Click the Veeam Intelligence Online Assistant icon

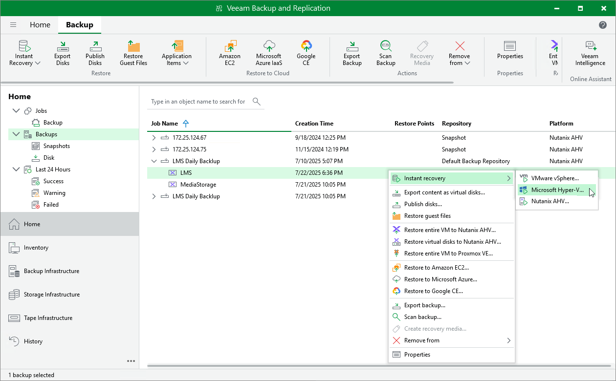[x=590, y=51]
